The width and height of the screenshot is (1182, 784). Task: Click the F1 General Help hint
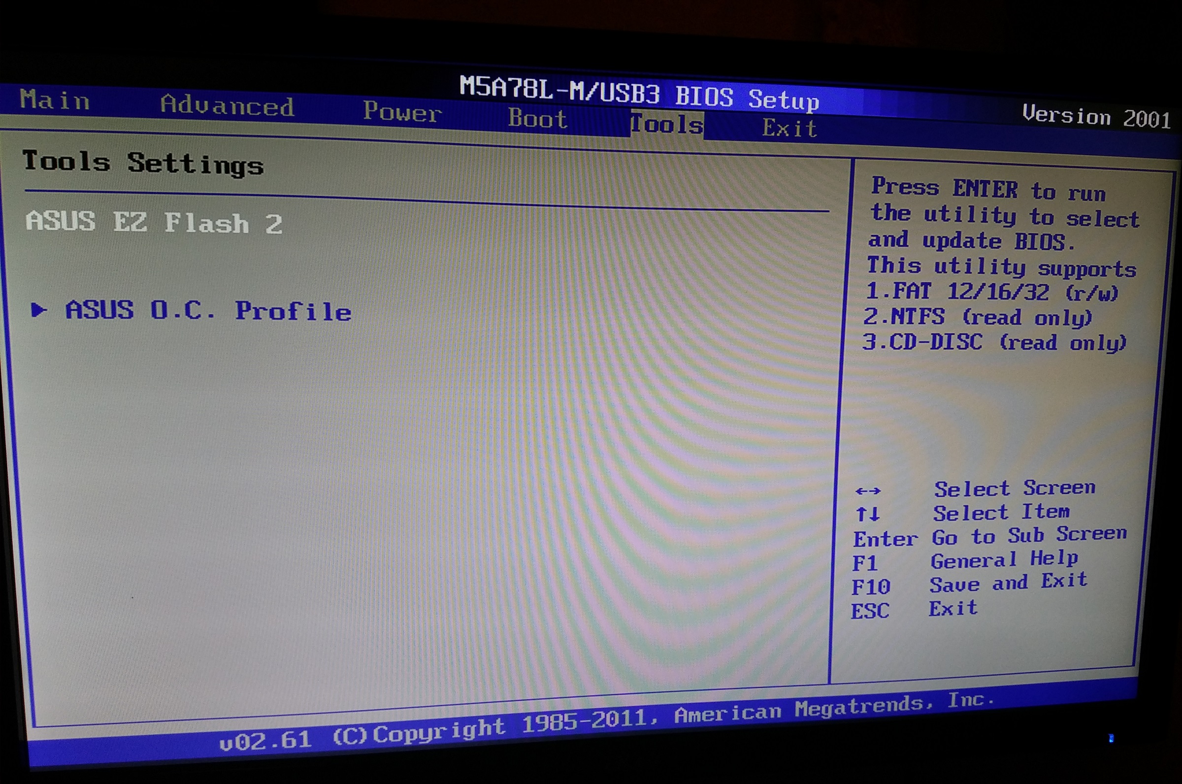964,561
